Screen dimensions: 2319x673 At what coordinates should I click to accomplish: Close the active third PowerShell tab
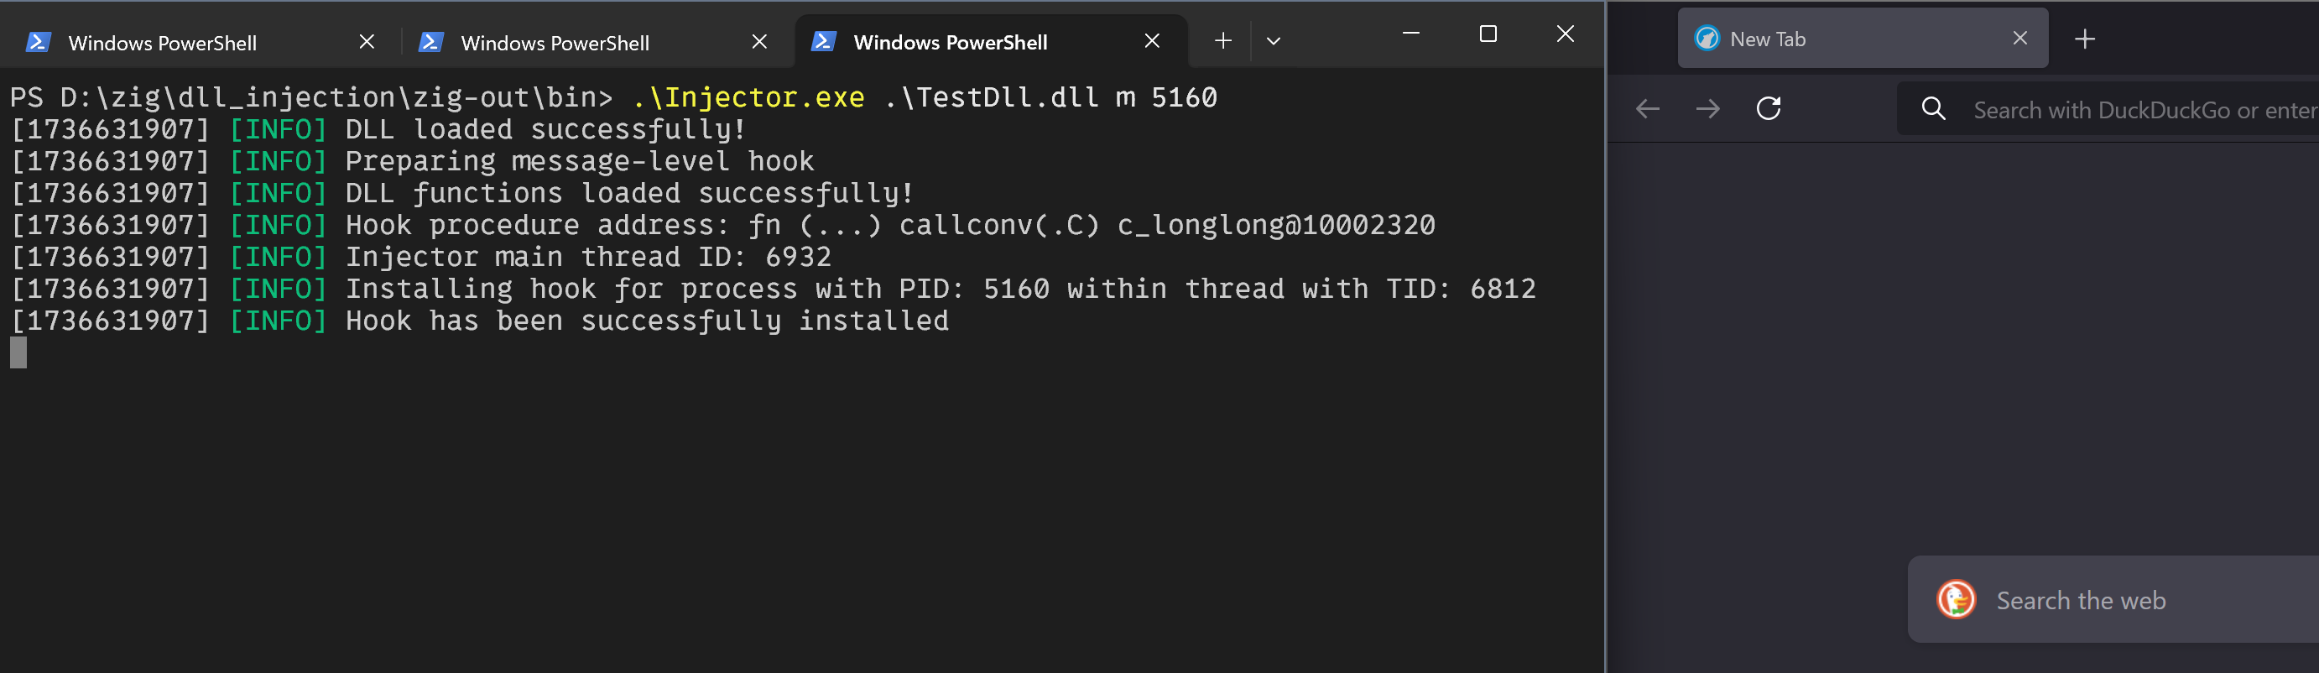point(1151,40)
